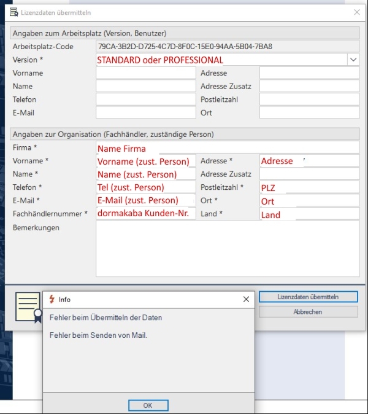Click the lightning icon in Info title bar
This screenshot has width=368, height=414.
point(52,299)
